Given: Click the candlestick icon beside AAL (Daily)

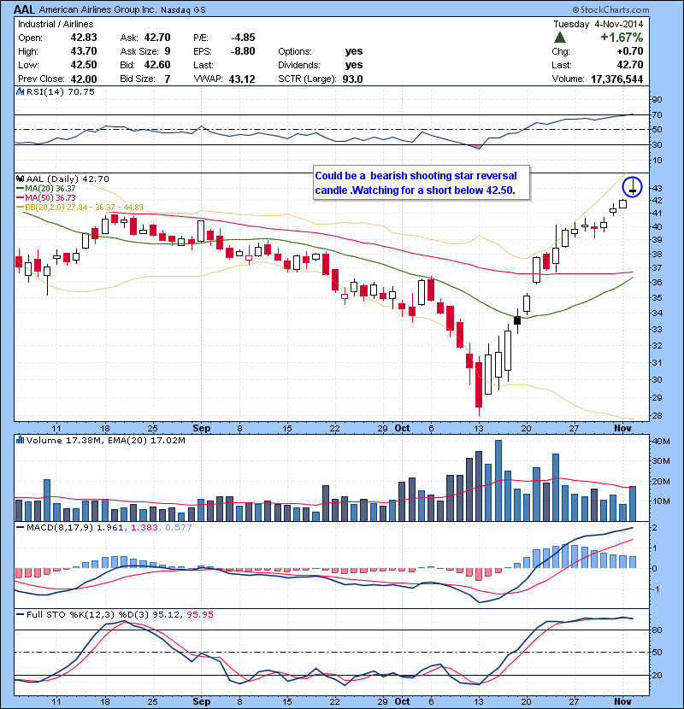Looking at the screenshot, I should (20, 179).
